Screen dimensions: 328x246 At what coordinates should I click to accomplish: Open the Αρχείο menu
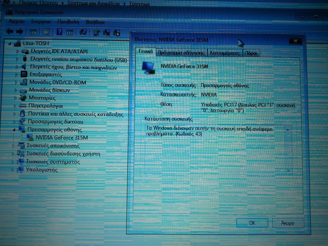[16, 21]
